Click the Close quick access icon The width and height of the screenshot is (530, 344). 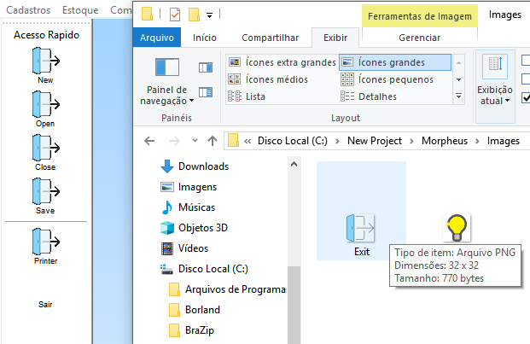(x=46, y=148)
